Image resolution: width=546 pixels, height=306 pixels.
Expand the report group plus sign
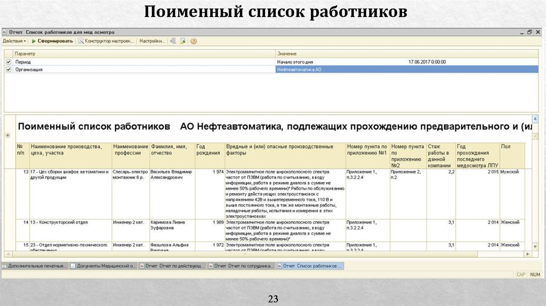coord(7,135)
